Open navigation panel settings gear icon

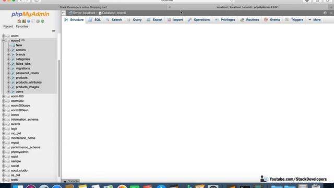(38, 21)
